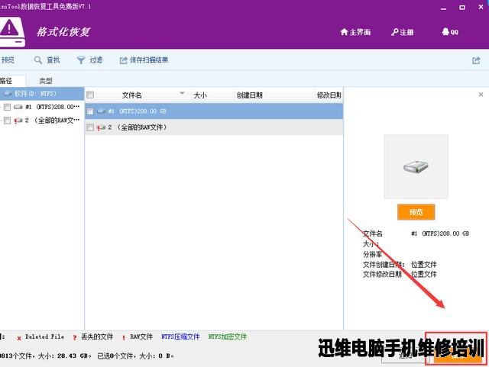The image size is (489, 367).
Task: Check the #1 (NTFS)208.00 GB list row
Action: click(x=90, y=111)
